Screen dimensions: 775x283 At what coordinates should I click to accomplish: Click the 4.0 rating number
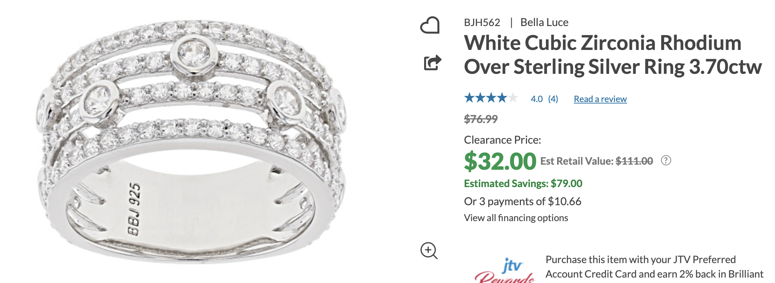coord(536,99)
